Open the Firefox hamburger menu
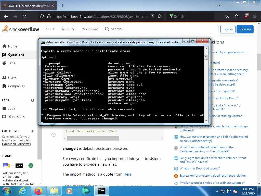 255,16
